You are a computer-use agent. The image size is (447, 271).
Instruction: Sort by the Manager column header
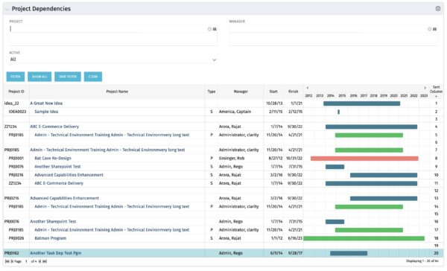tap(241, 92)
